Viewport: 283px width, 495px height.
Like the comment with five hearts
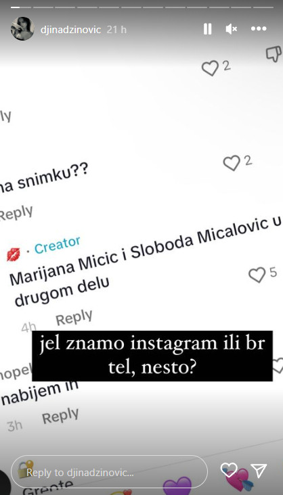click(257, 275)
